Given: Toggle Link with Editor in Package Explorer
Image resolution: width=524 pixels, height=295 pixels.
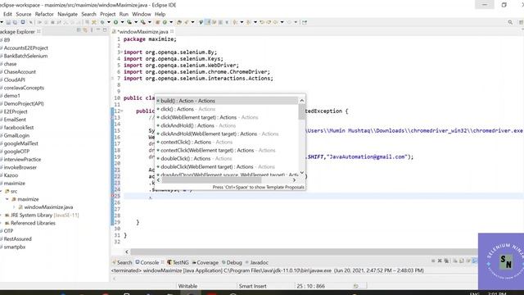Looking at the screenshot, I should pyautogui.click(x=85, y=30).
